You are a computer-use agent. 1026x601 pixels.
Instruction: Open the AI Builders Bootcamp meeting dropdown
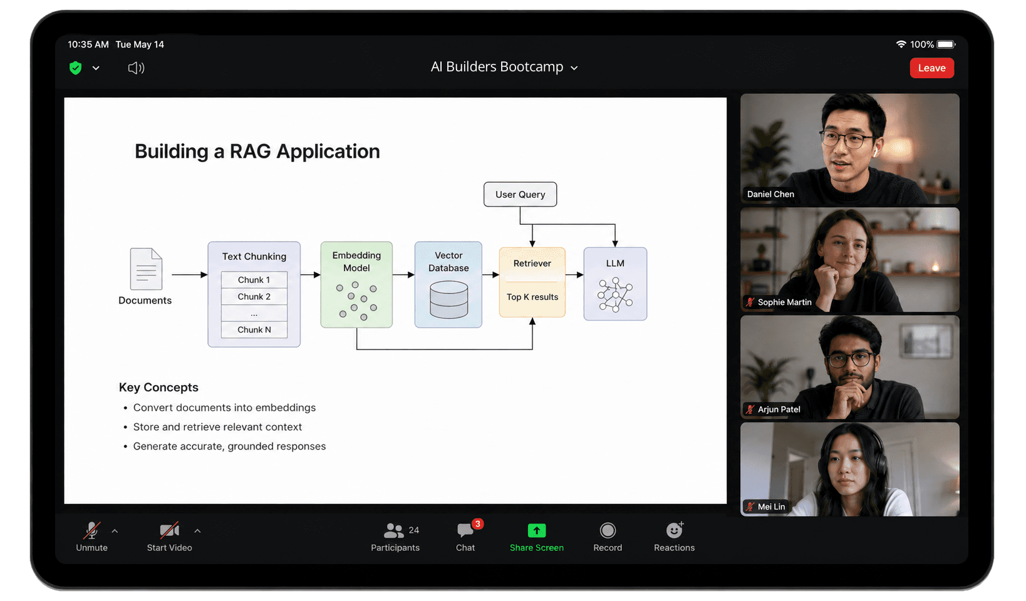504,67
